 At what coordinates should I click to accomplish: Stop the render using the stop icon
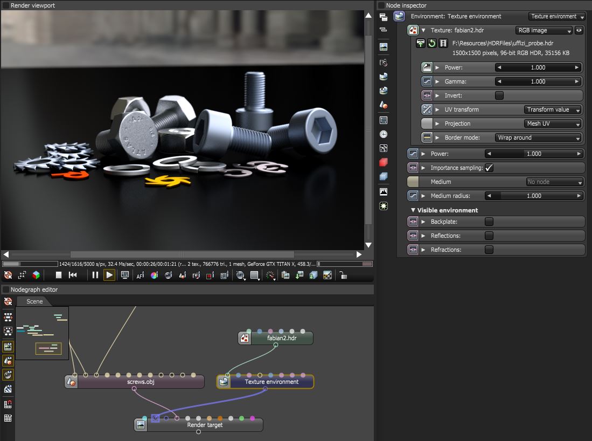click(x=58, y=275)
